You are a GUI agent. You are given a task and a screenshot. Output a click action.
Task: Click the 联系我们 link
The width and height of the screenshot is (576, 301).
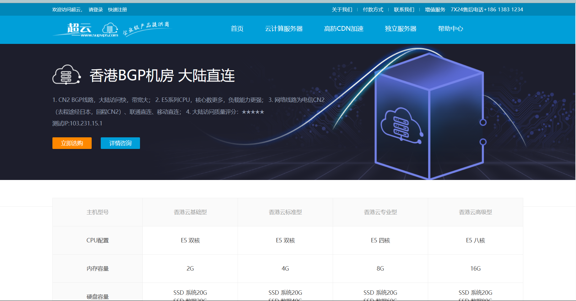(x=404, y=10)
